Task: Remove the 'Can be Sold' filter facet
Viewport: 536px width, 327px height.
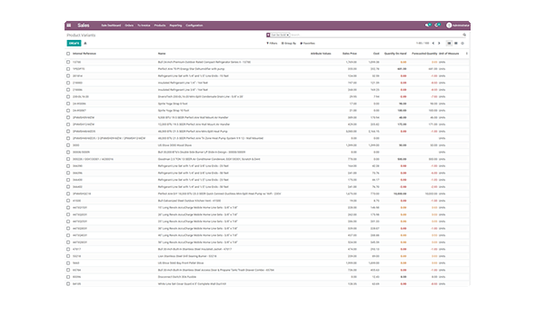Action: coord(288,35)
